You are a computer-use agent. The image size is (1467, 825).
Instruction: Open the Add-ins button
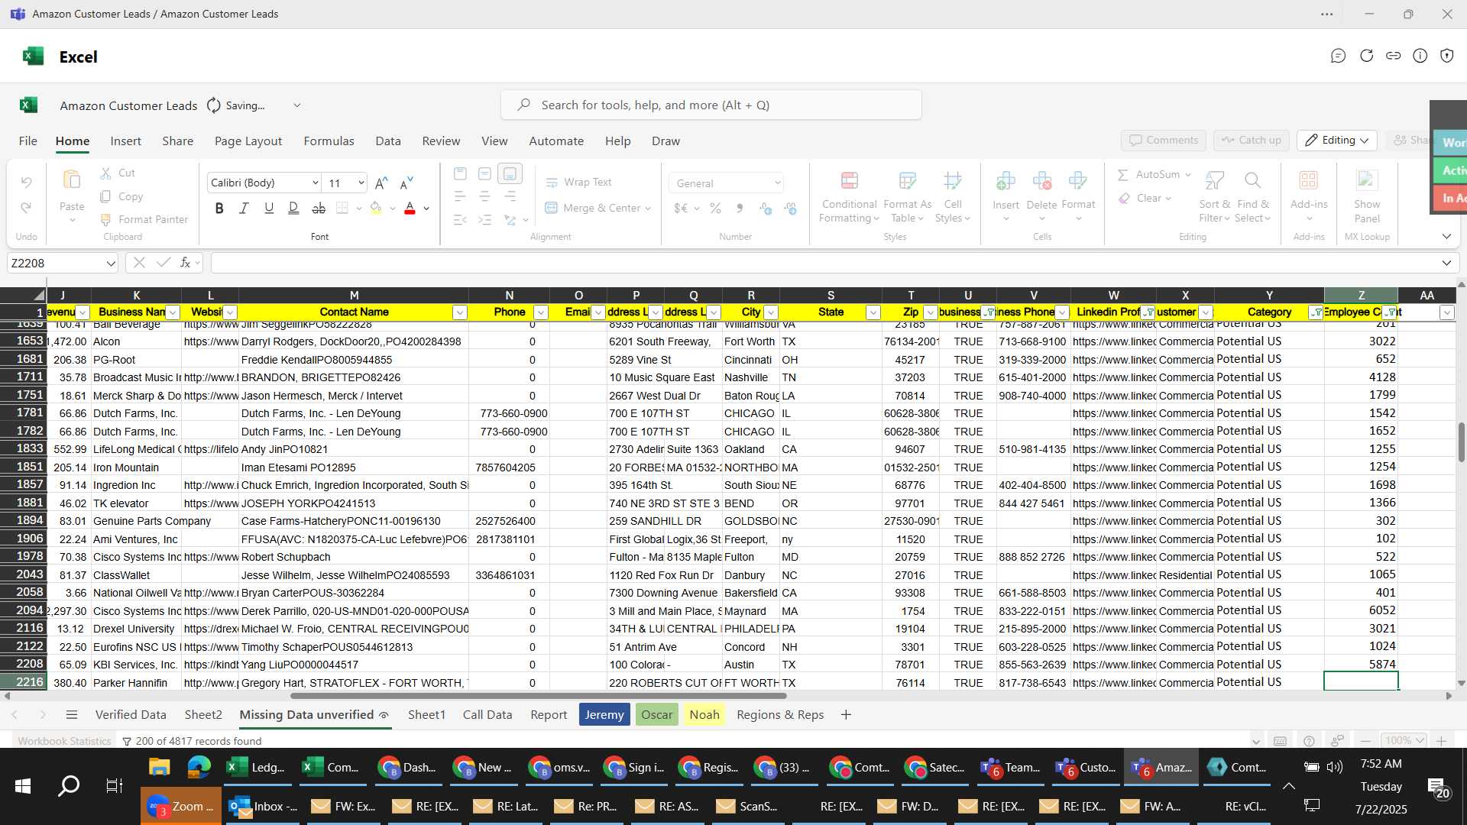tap(1309, 195)
